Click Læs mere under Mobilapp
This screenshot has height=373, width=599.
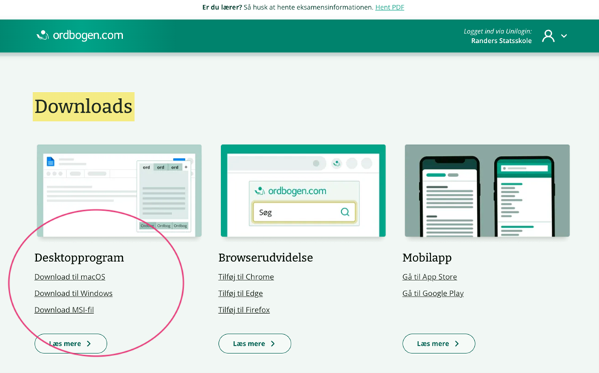(x=439, y=344)
